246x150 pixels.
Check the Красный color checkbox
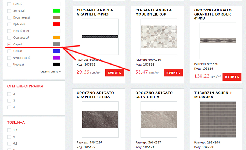[9, 24]
